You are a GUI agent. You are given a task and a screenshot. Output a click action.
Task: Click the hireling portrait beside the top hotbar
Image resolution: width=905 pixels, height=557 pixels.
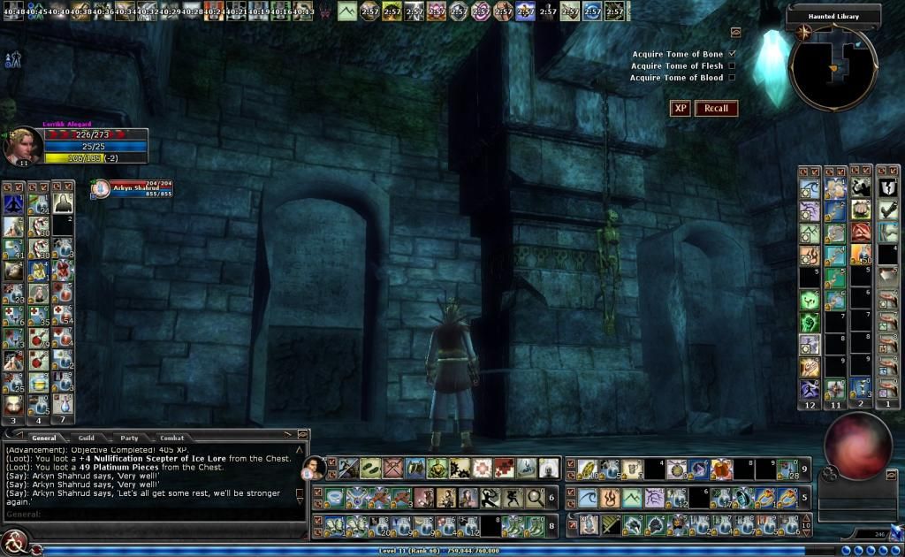tap(314, 467)
